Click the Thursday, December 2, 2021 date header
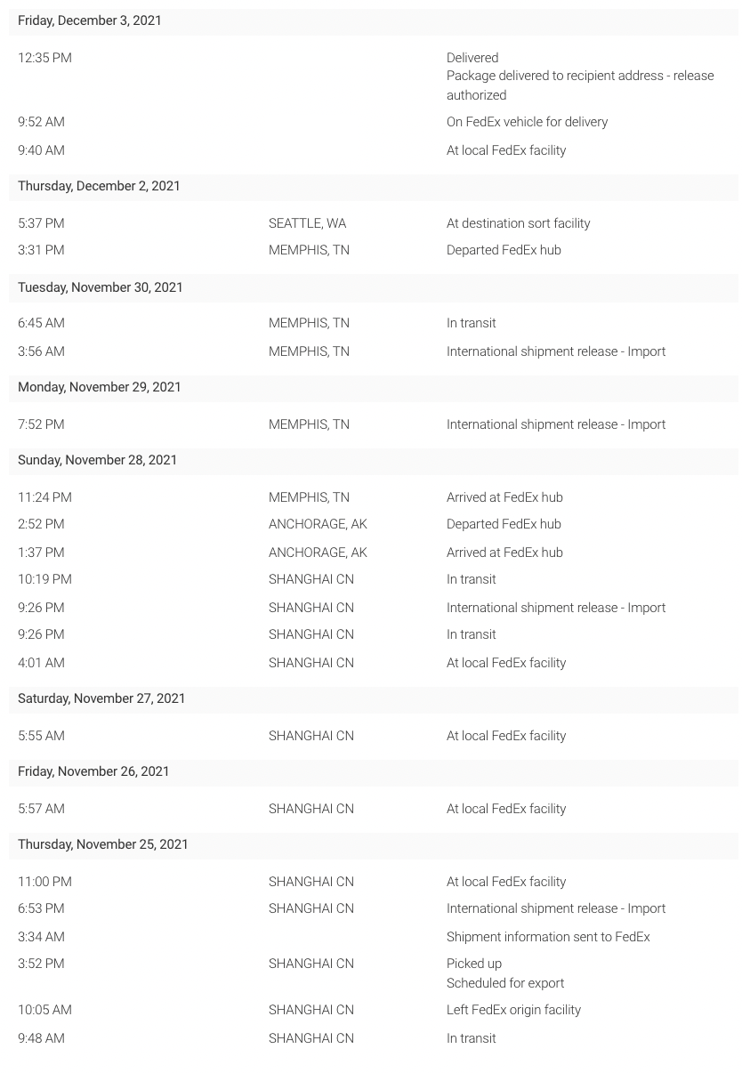742x1073 pixels. (x=99, y=186)
